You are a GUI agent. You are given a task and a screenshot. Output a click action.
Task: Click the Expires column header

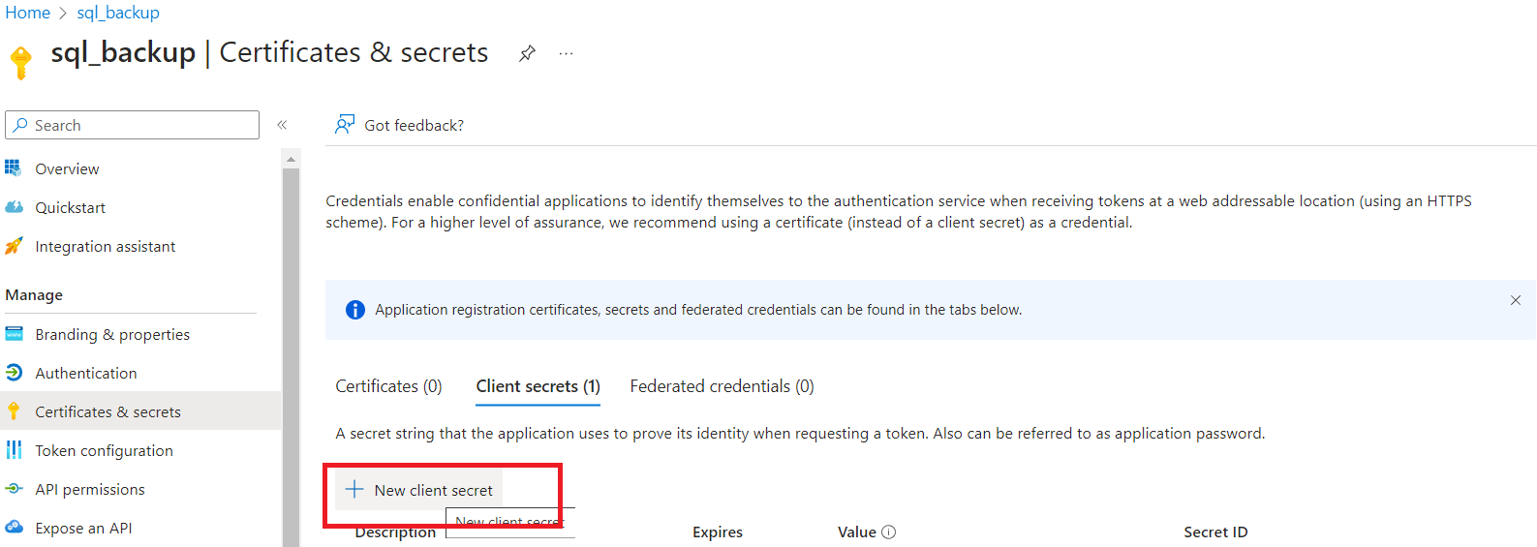(718, 532)
